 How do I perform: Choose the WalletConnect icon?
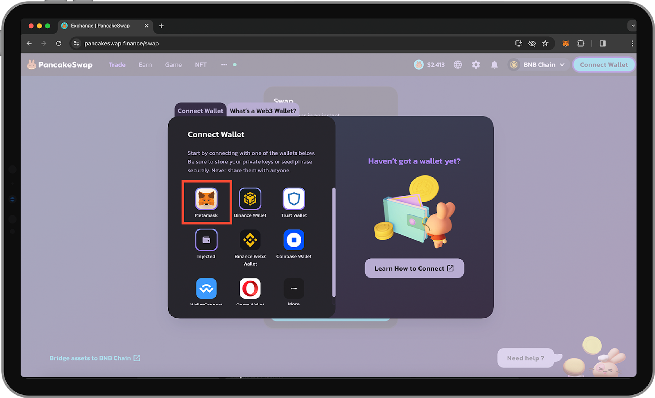[206, 289]
